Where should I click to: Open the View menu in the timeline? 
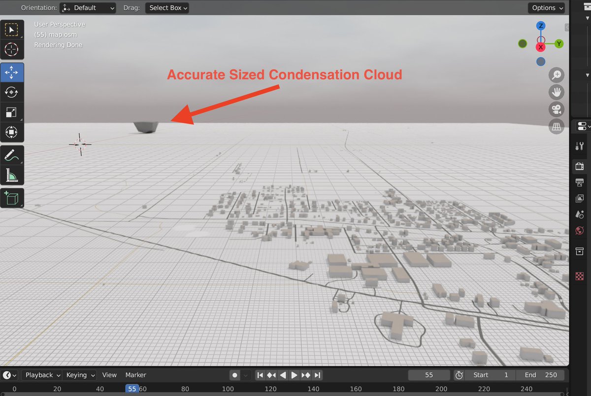click(x=109, y=375)
